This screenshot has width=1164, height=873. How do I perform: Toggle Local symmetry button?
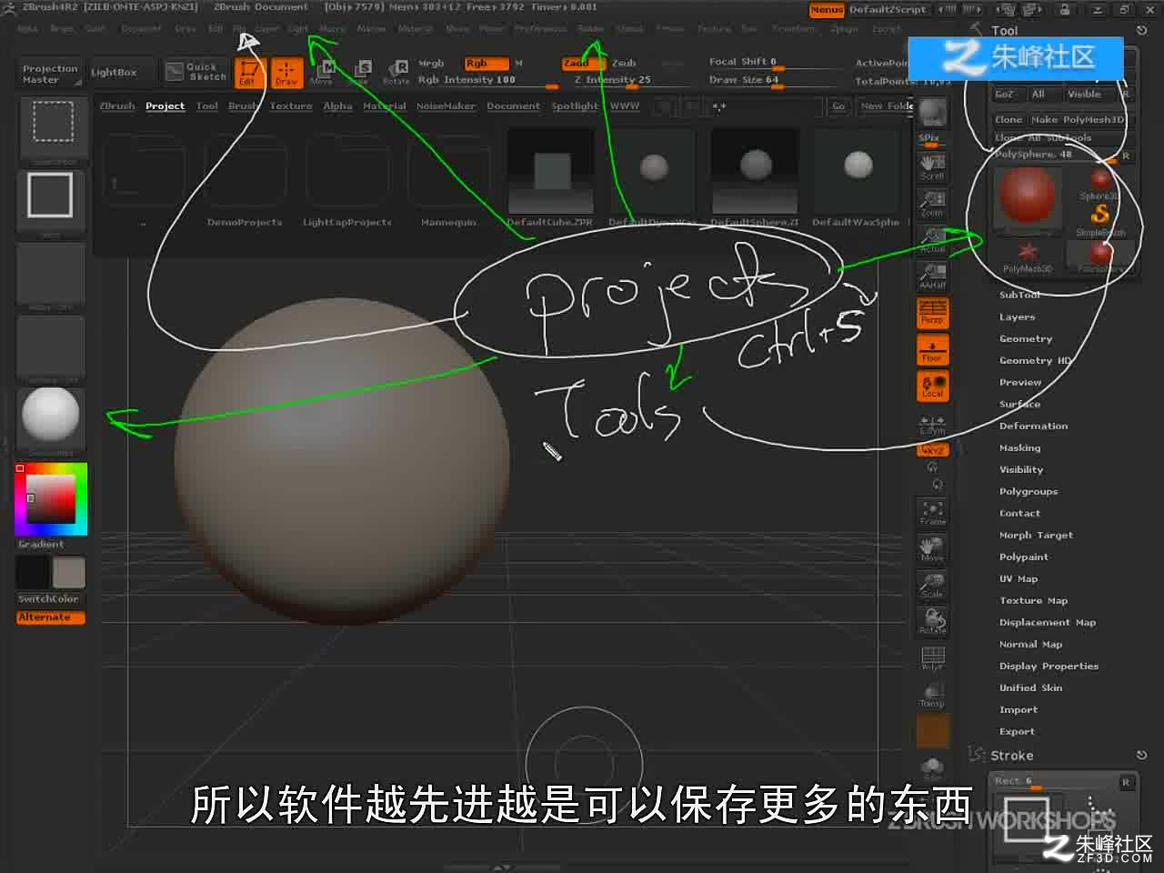click(x=932, y=386)
